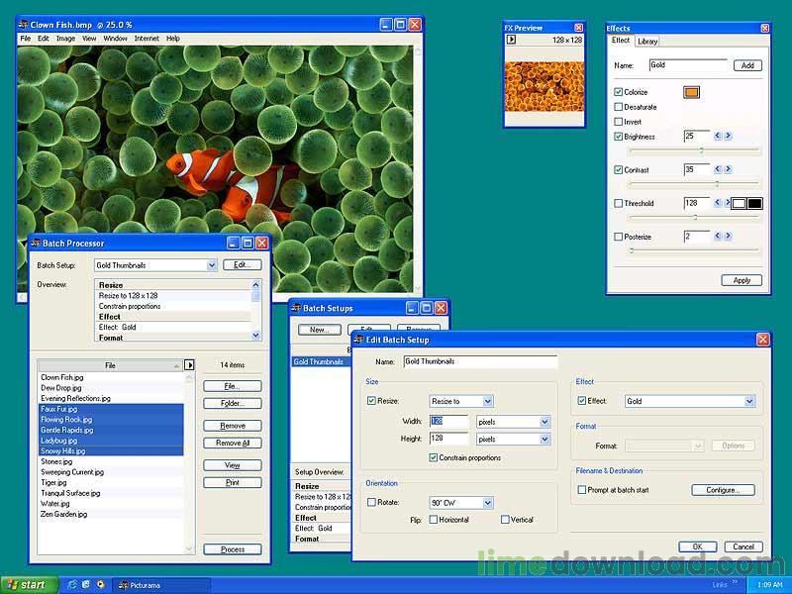Expand the Effect dropdown showing Gold

tap(749, 401)
